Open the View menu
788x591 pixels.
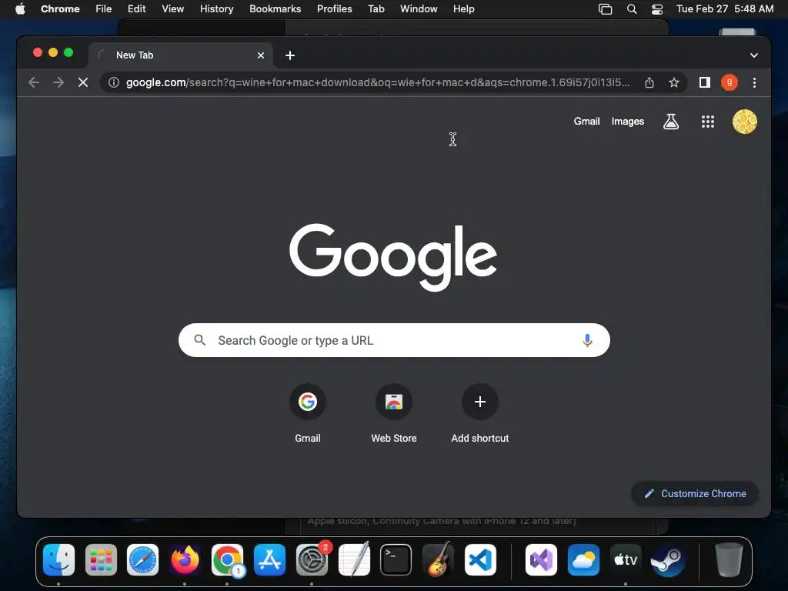(x=172, y=8)
